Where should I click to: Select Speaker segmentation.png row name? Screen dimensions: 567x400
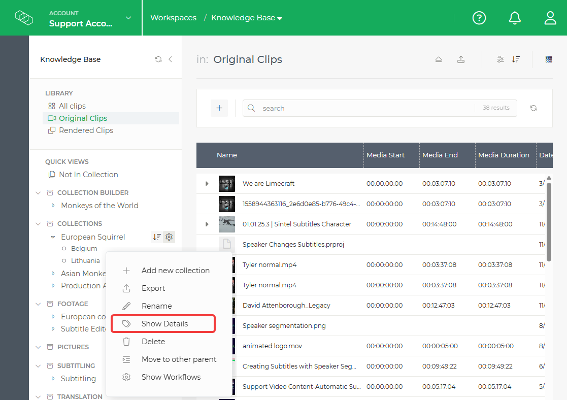(x=284, y=325)
